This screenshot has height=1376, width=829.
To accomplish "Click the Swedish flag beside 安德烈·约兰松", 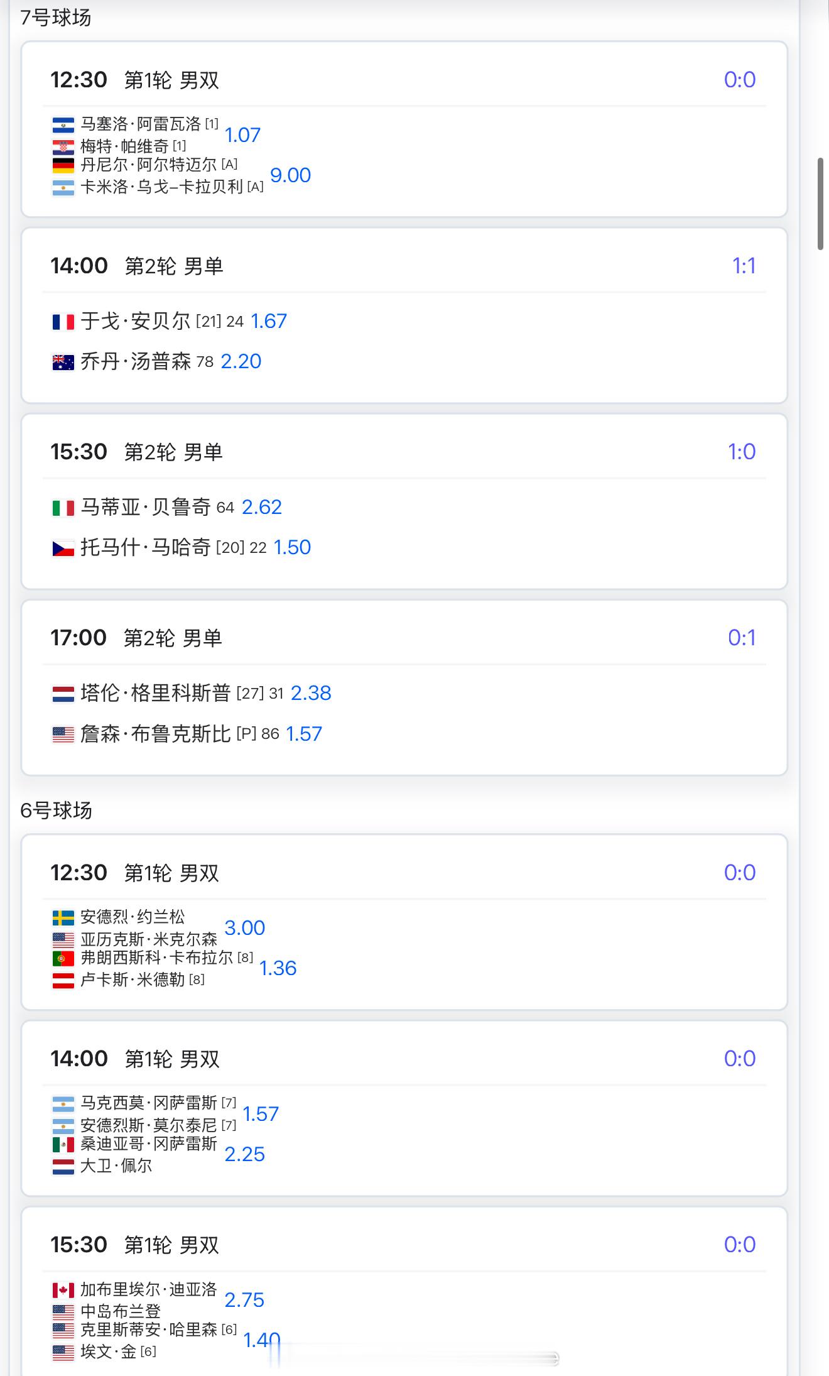I will pyautogui.click(x=63, y=918).
